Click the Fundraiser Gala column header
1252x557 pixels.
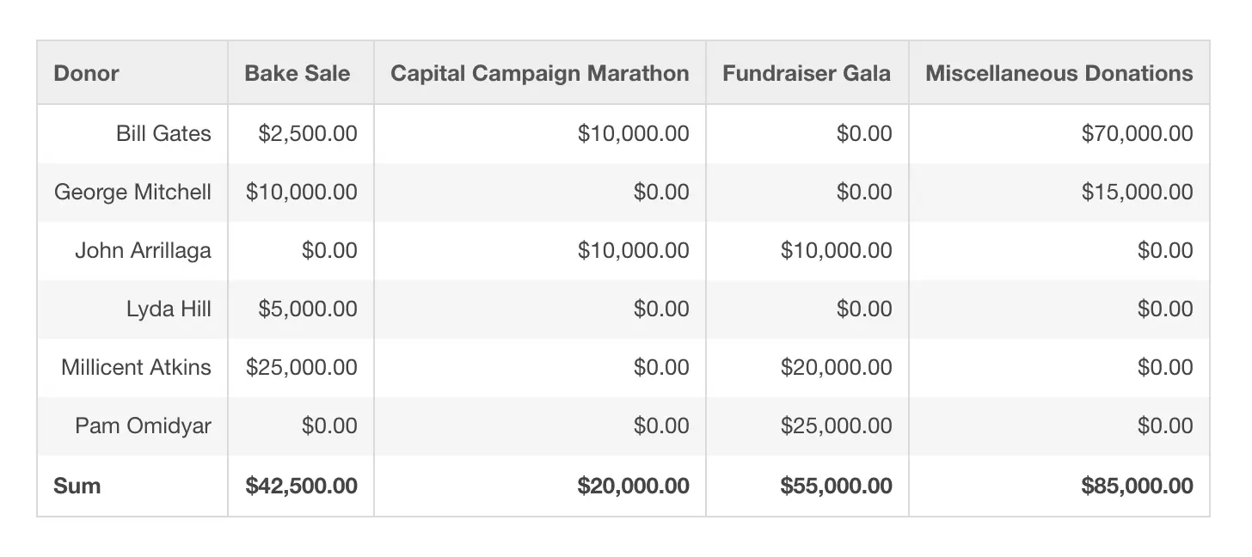(807, 73)
